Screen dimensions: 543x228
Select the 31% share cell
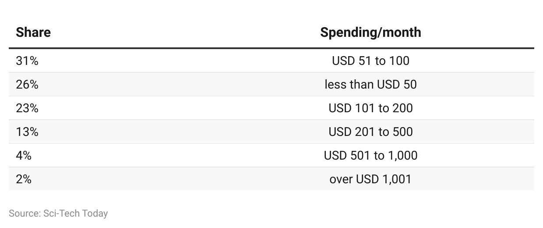[x=27, y=61]
